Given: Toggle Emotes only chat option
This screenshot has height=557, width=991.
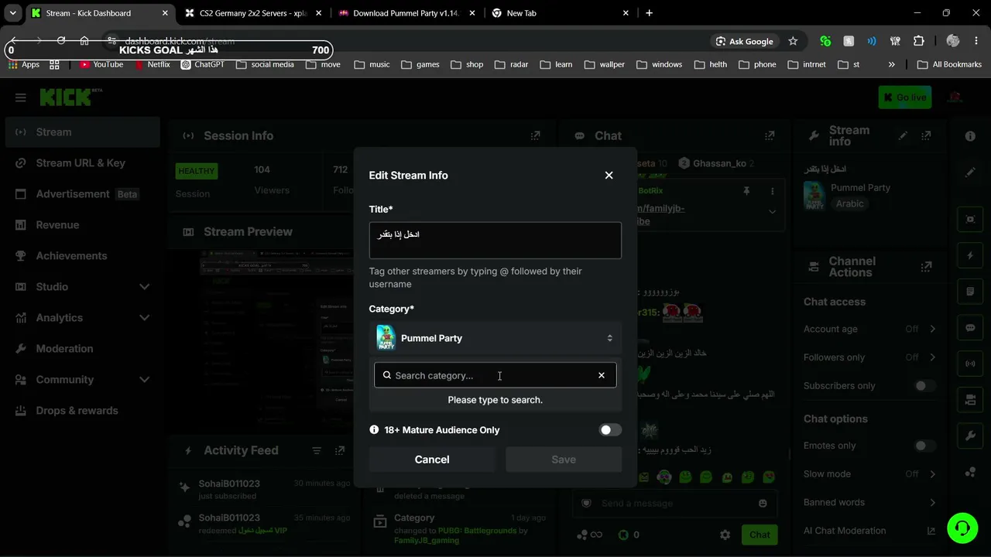Looking at the screenshot, I should click(x=924, y=446).
